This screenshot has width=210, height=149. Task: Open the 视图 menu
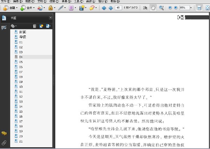(x=30, y=1)
